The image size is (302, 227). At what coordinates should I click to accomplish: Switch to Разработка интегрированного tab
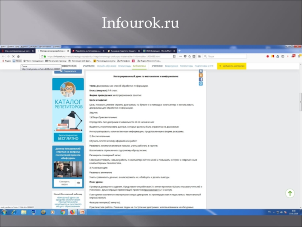[88, 51]
